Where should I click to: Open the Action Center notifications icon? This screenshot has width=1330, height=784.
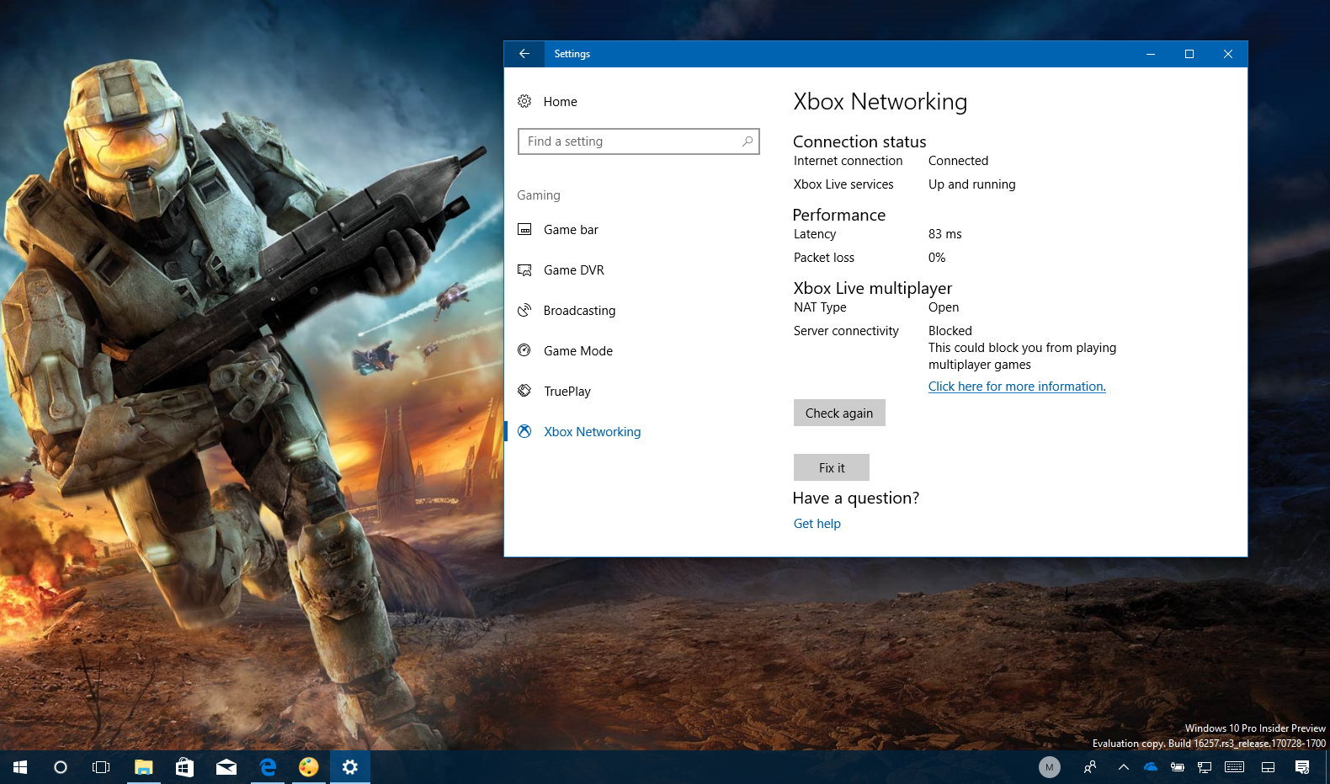pyautogui.click(x=1302, y=767)
